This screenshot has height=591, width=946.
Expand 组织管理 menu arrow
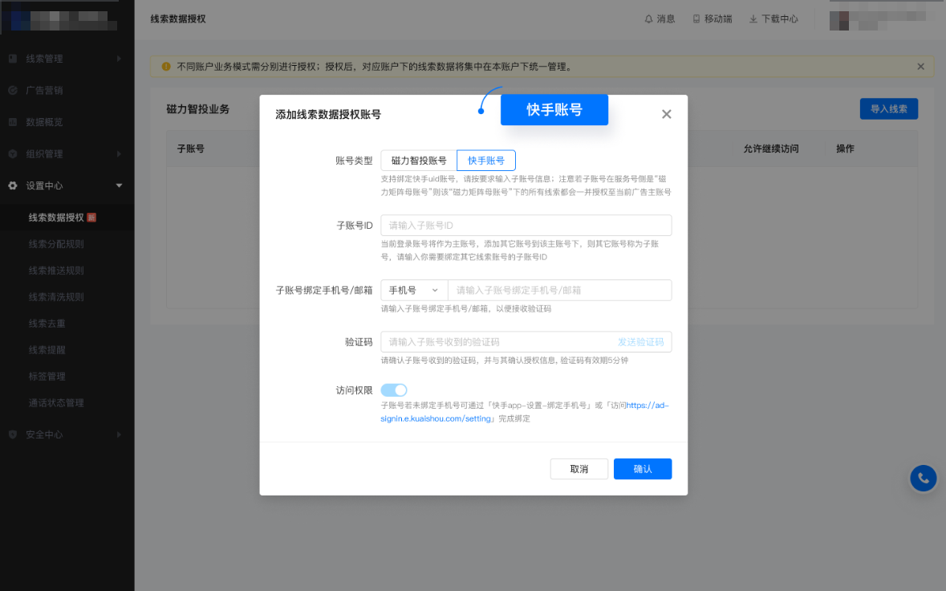point(119,154)
